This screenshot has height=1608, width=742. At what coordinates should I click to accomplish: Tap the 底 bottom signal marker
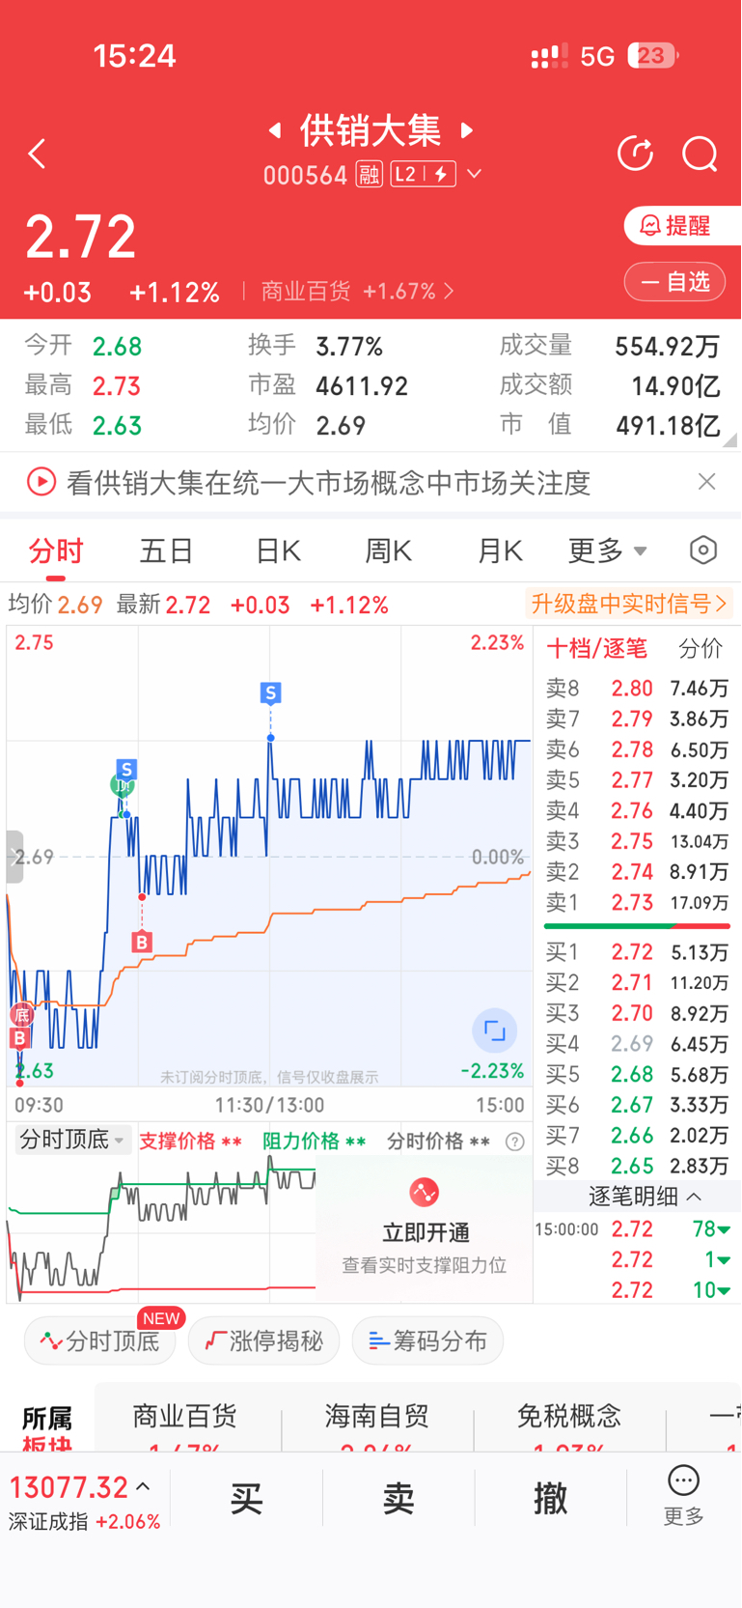(21, 1015)
